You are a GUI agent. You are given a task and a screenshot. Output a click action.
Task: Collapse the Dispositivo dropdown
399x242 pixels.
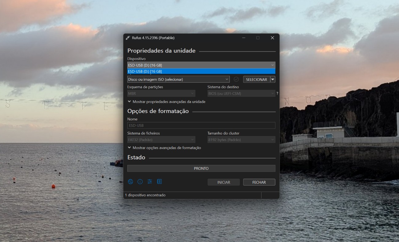201,65
